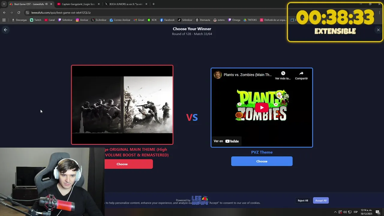Open the Correo: Amilcar bookmark
This screenshot has width=384, height=216.
(x=120, y=20)
